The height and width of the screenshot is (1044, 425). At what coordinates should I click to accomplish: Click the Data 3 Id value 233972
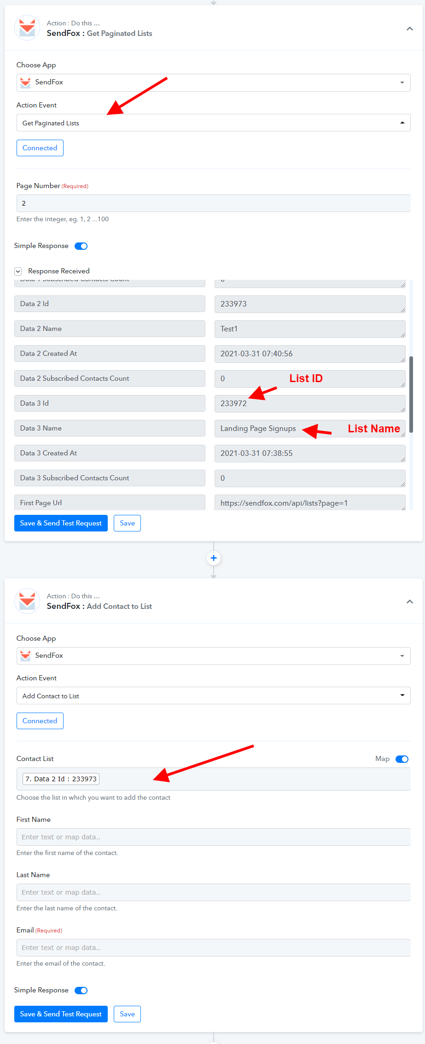coord(310,404)
